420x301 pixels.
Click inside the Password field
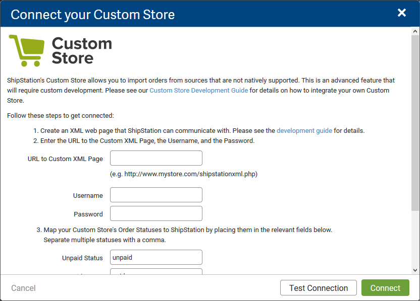pos(156,213)
